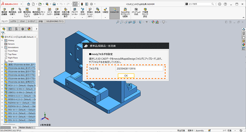
Task: Open the feature tree filter dropdown
Action: [x=3, y=33]
